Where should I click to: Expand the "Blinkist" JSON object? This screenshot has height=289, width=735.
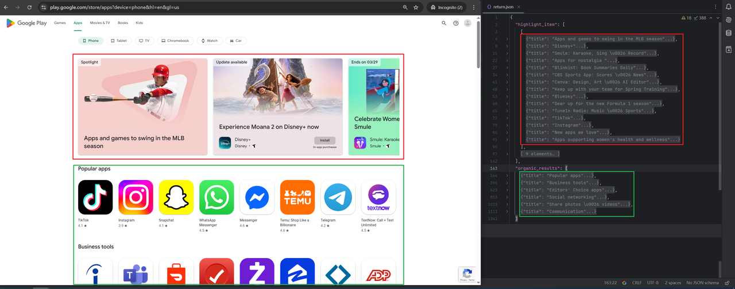pyautogui.click(x=507, y=68)
